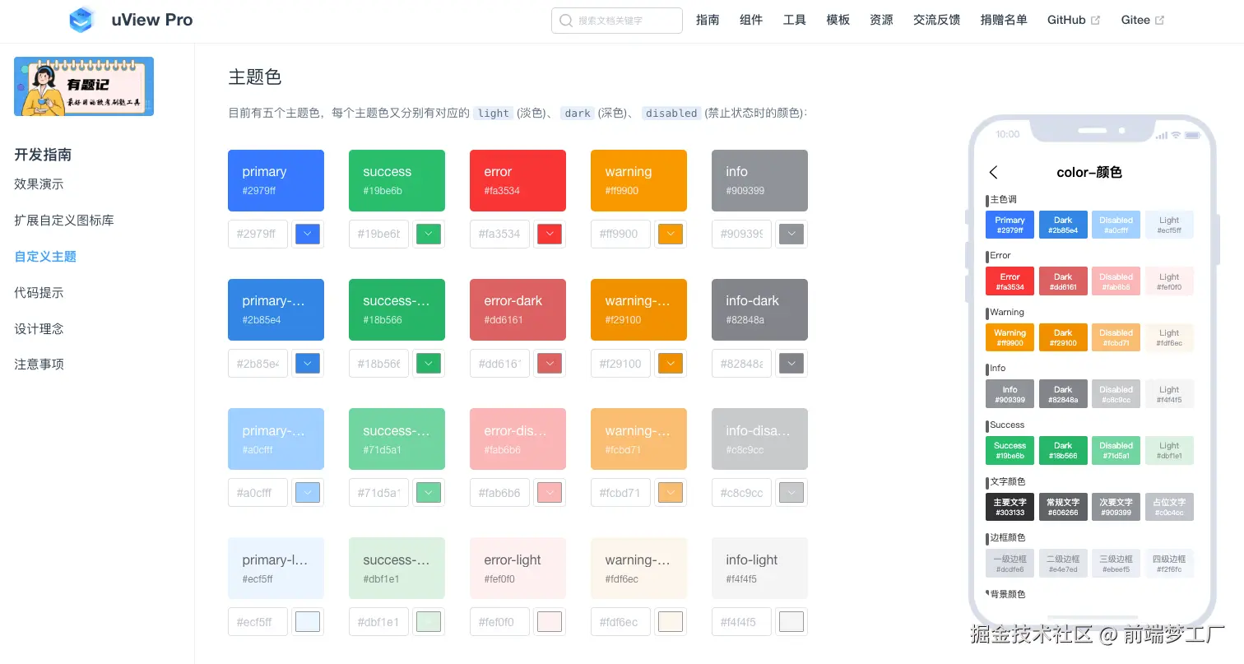Viewport: 1244px width, 664px height.
Task: Open the success-disabled #71d5a1 color picker
Action: click(x=429, y=493)
